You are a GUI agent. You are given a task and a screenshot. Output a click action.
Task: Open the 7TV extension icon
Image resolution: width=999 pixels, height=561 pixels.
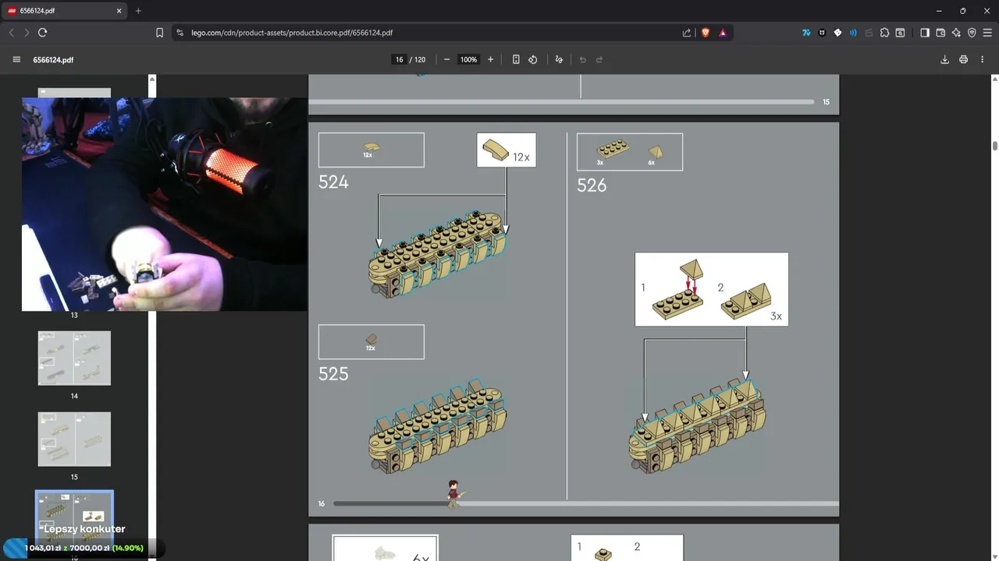point(806,33)
